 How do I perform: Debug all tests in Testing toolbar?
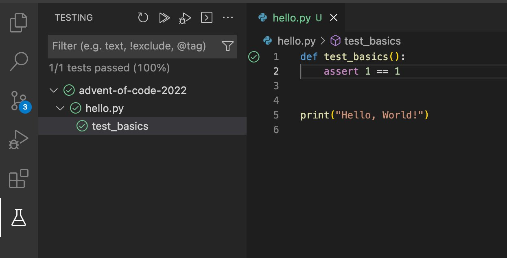point(185,18)
